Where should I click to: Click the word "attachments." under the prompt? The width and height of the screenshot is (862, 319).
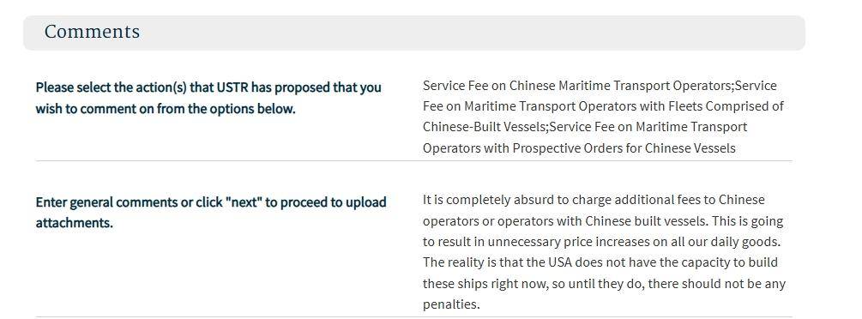point(75,223)
